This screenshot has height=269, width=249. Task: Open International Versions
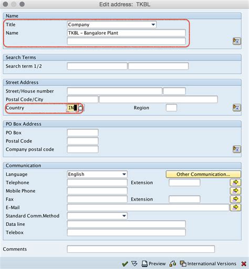coord(208,264)
